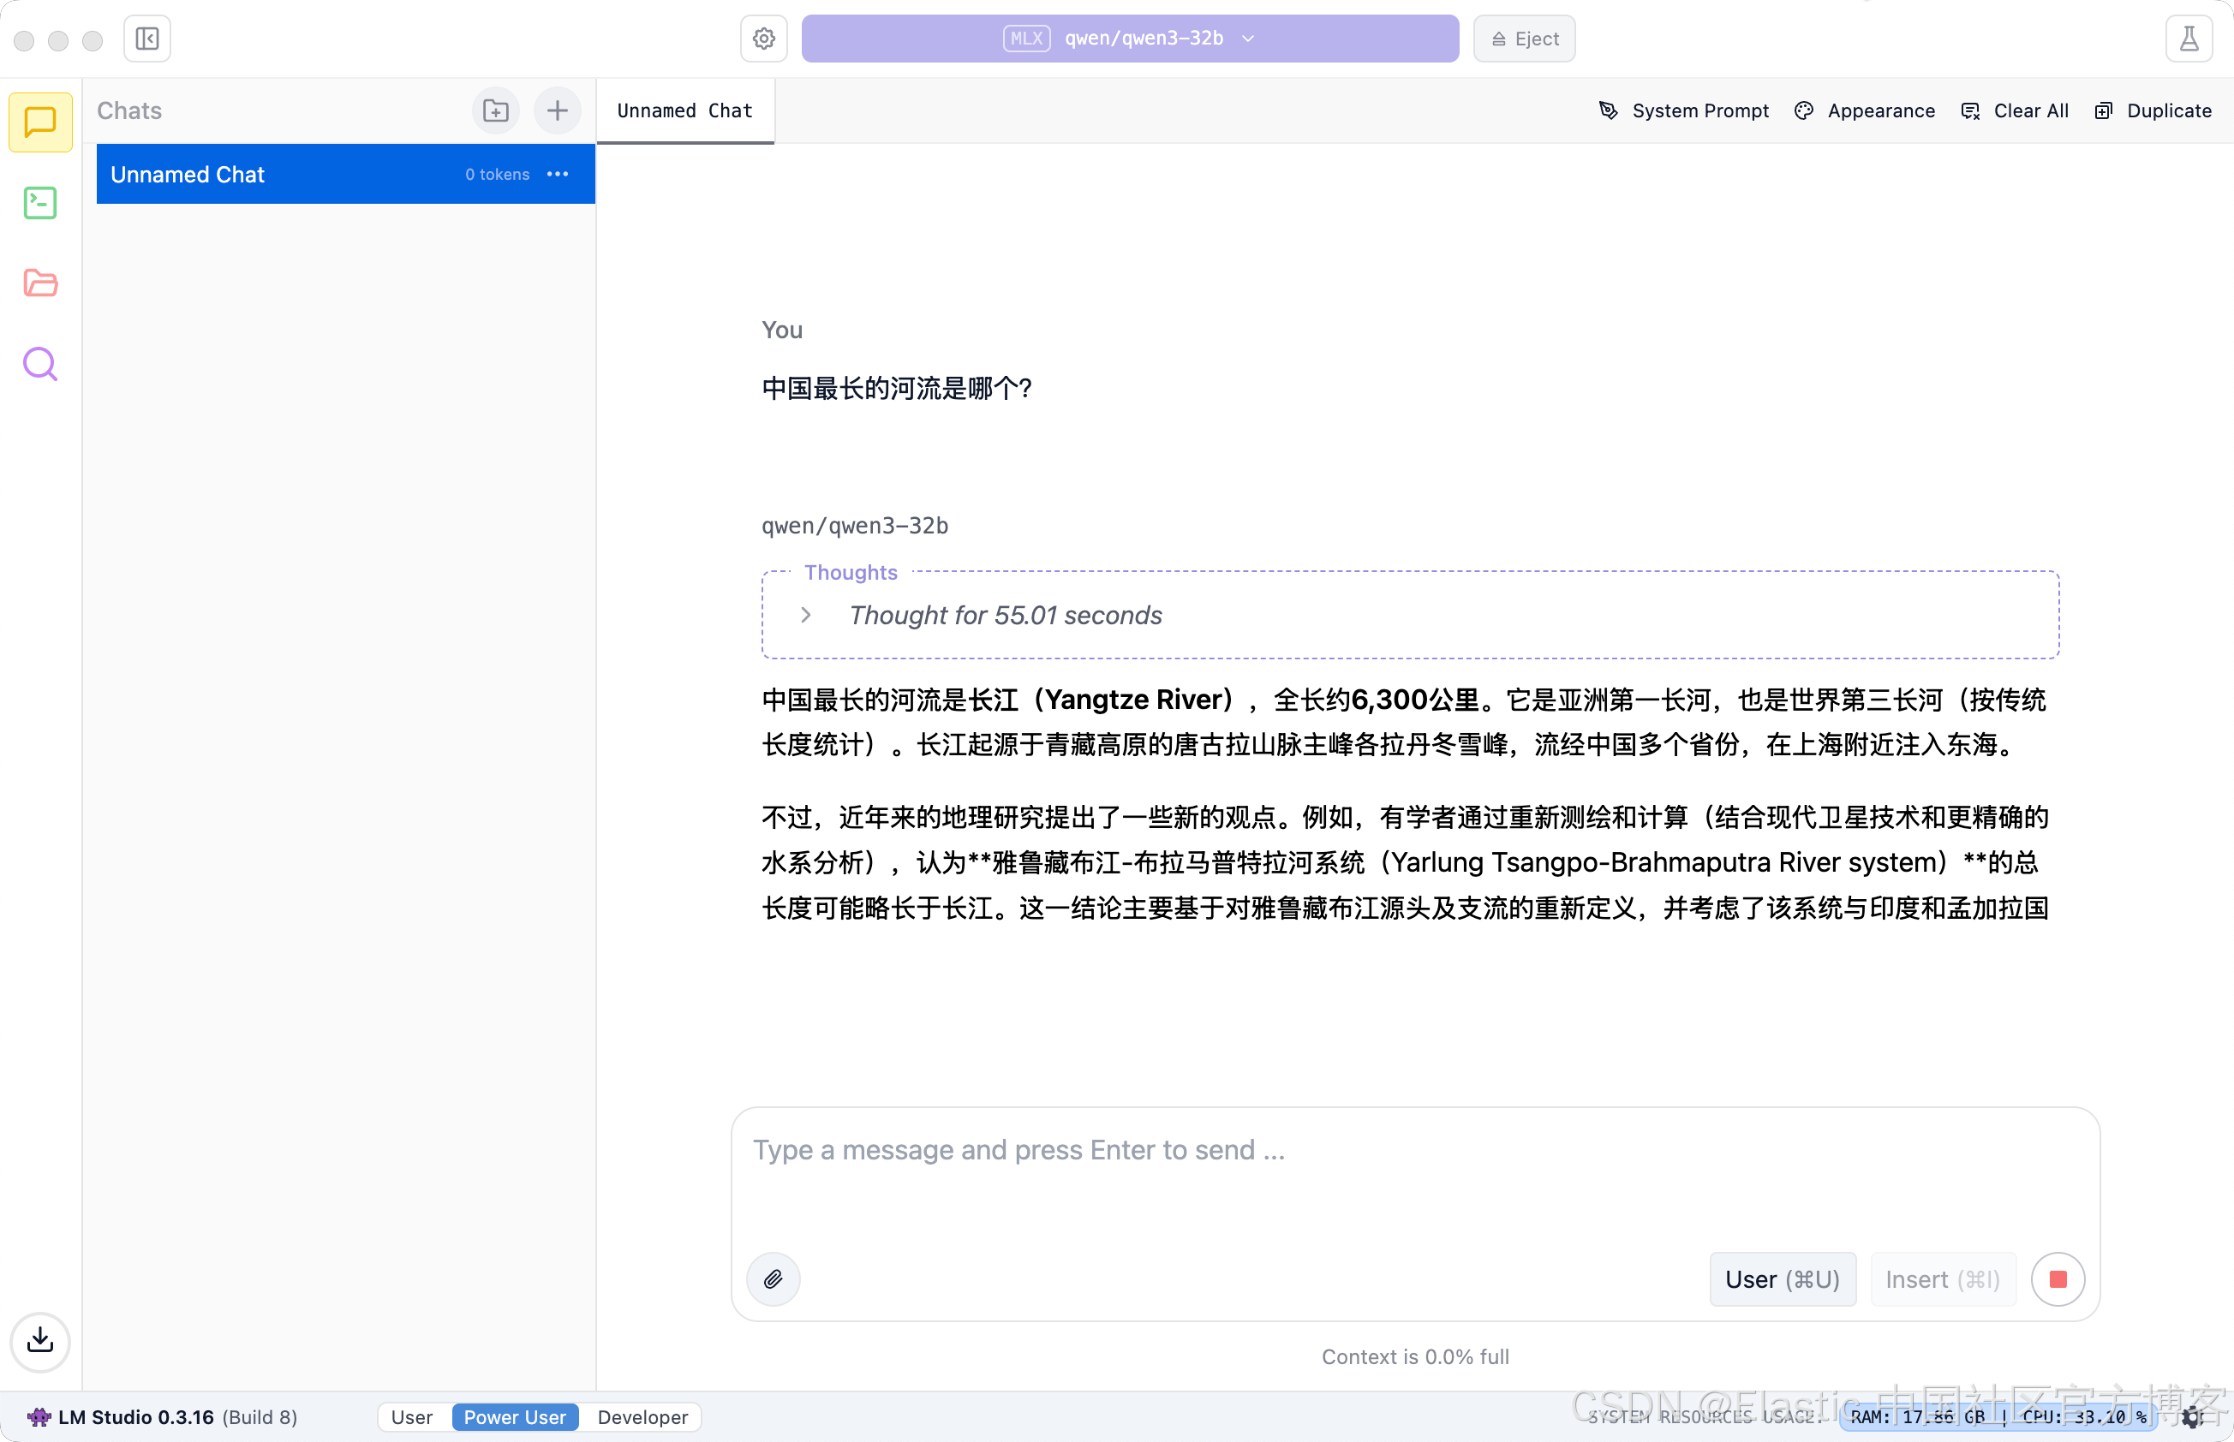Open the flask icon for advanced settings
This screenshot has width=2234, height=1442.
pos(2188,39)
